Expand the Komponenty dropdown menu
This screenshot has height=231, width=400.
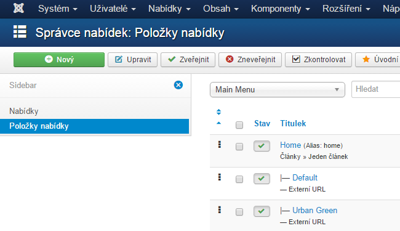coord(281,9)
